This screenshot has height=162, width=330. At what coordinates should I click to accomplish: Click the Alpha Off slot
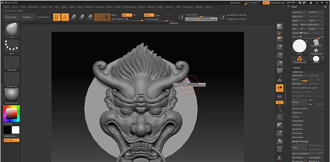pos(12,64)
